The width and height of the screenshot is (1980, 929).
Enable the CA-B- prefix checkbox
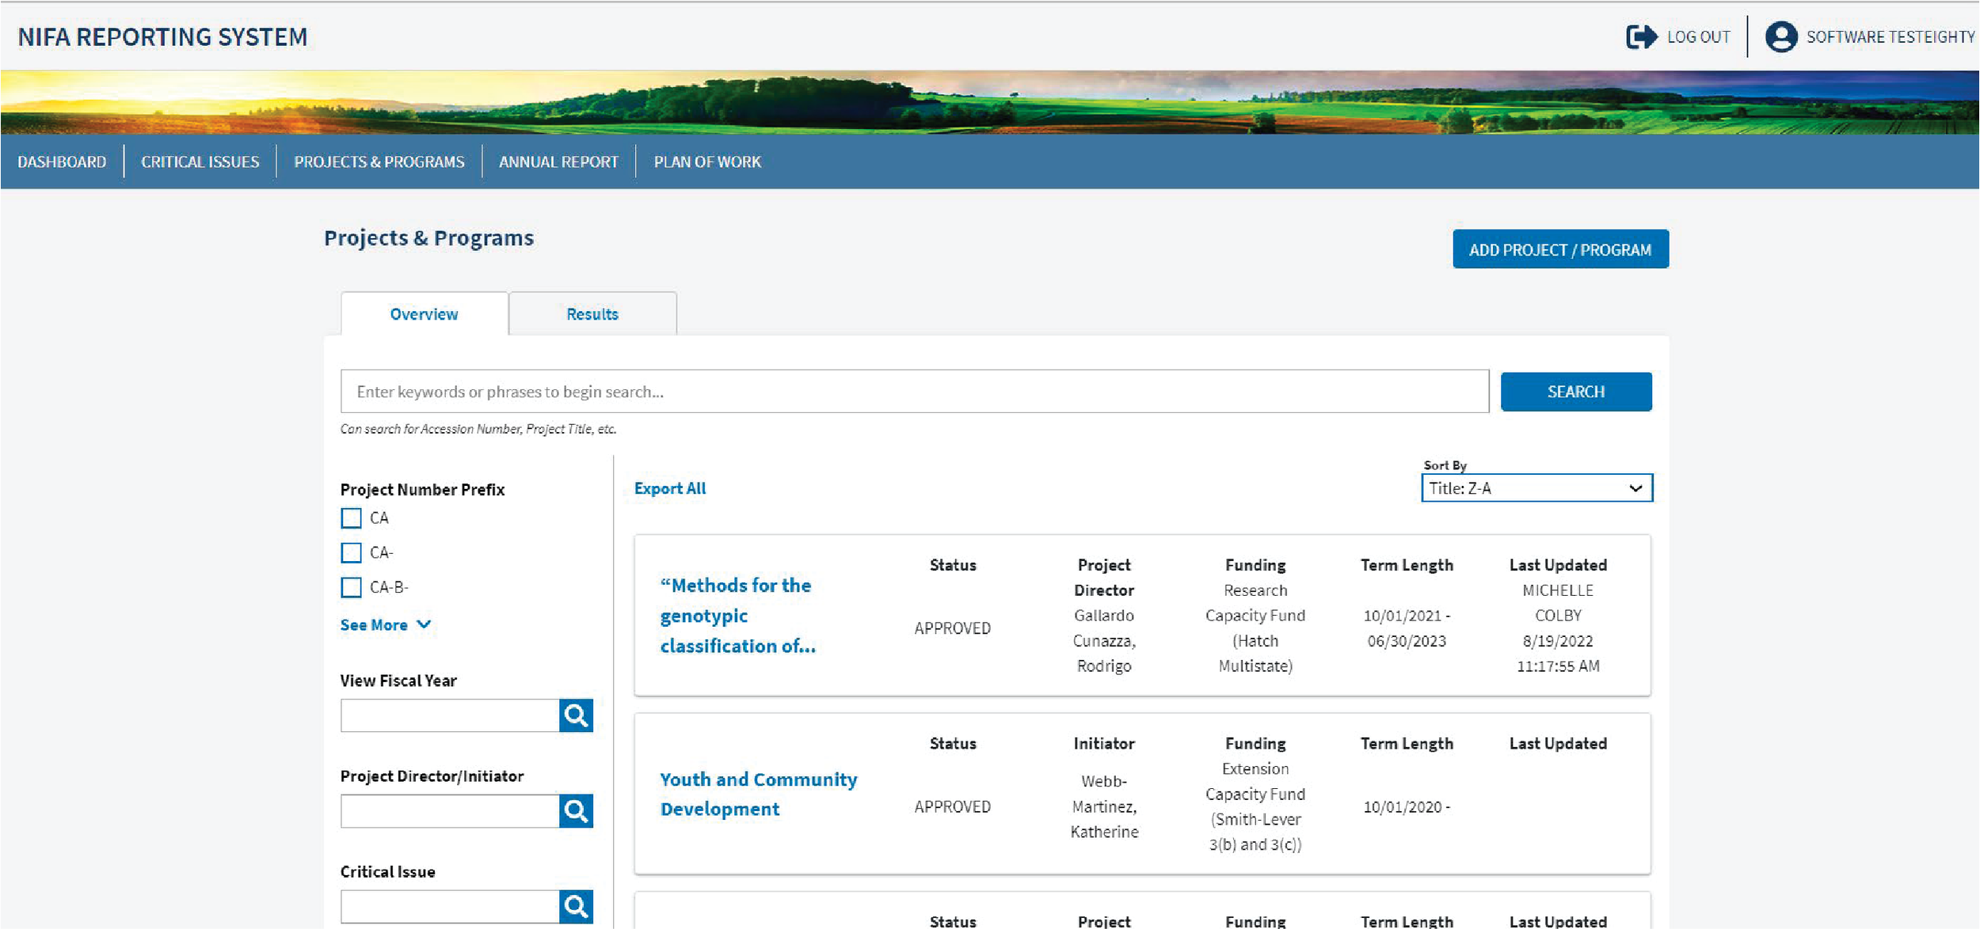(x=351, y=587)
